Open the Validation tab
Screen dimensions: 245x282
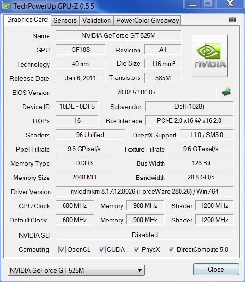coord(97,20)
